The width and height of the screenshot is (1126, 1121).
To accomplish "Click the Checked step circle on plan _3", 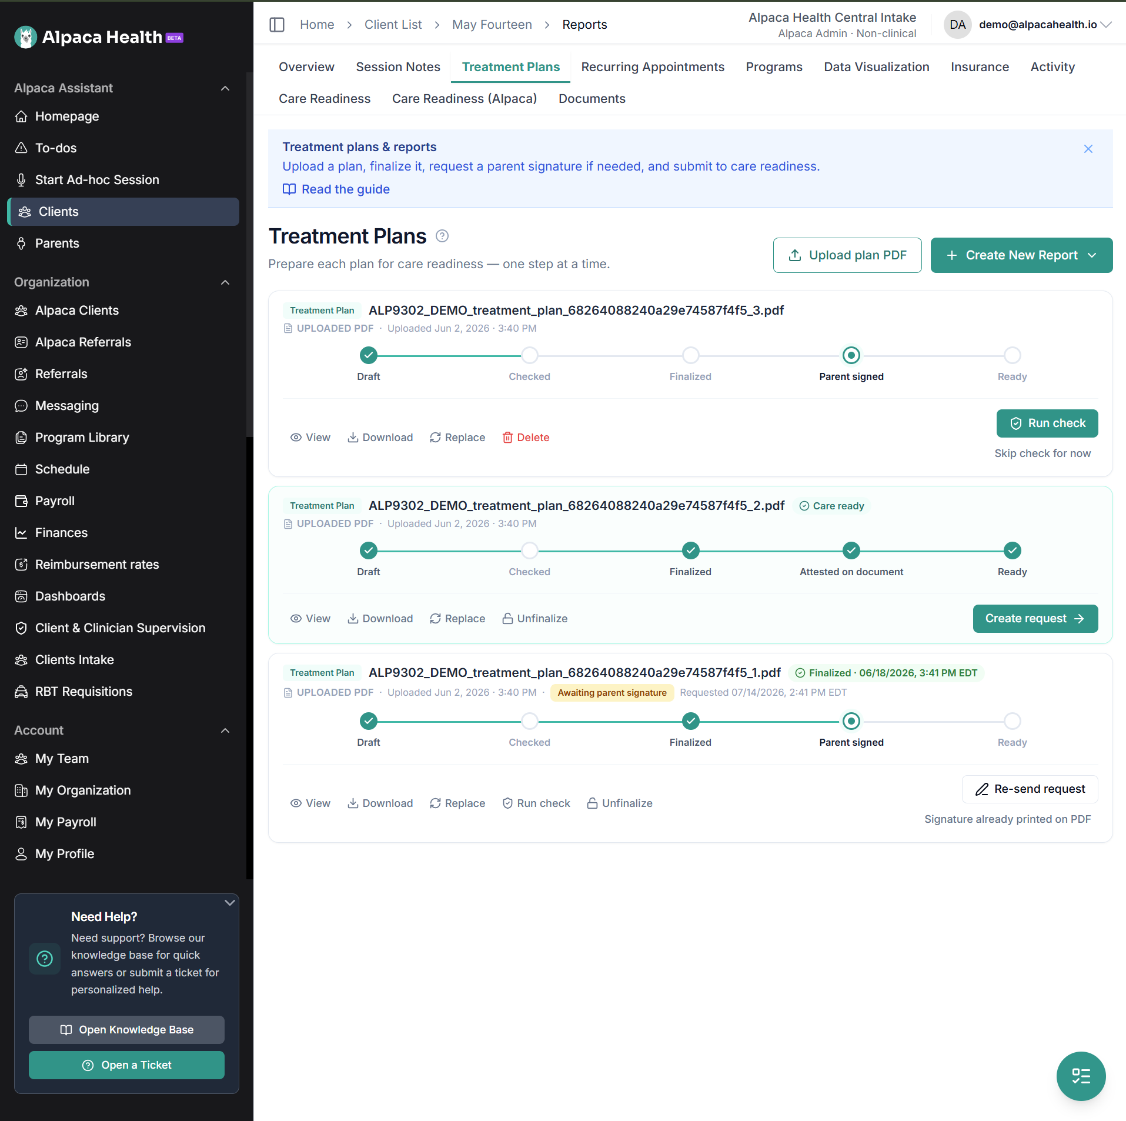I will point(530,355).
